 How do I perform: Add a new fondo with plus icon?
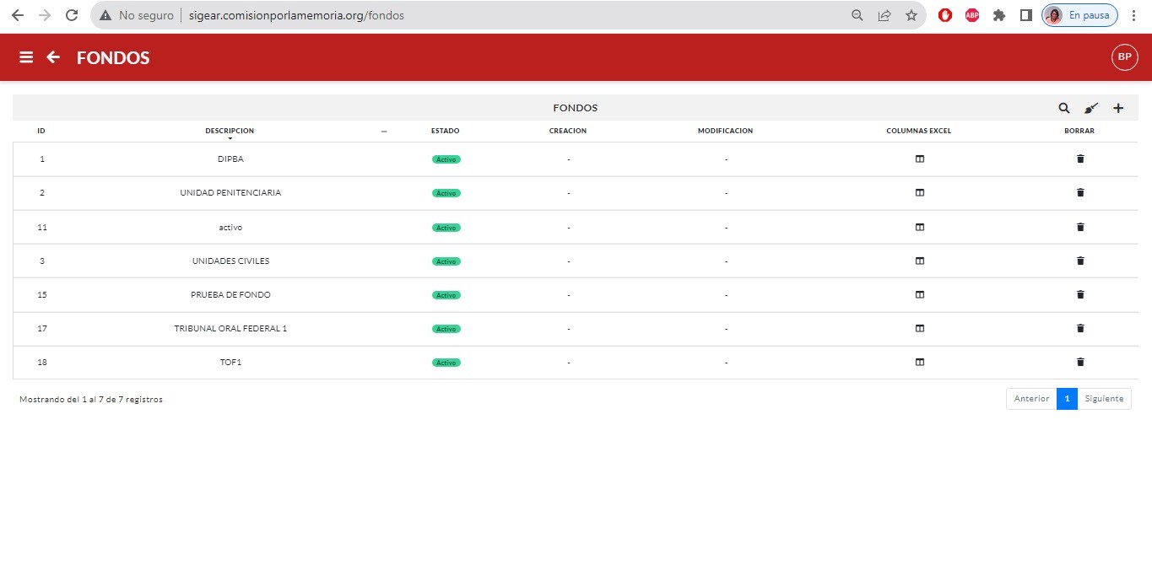[1118, 108]
